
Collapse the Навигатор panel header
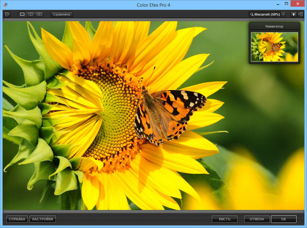click(x=274, y=26)
